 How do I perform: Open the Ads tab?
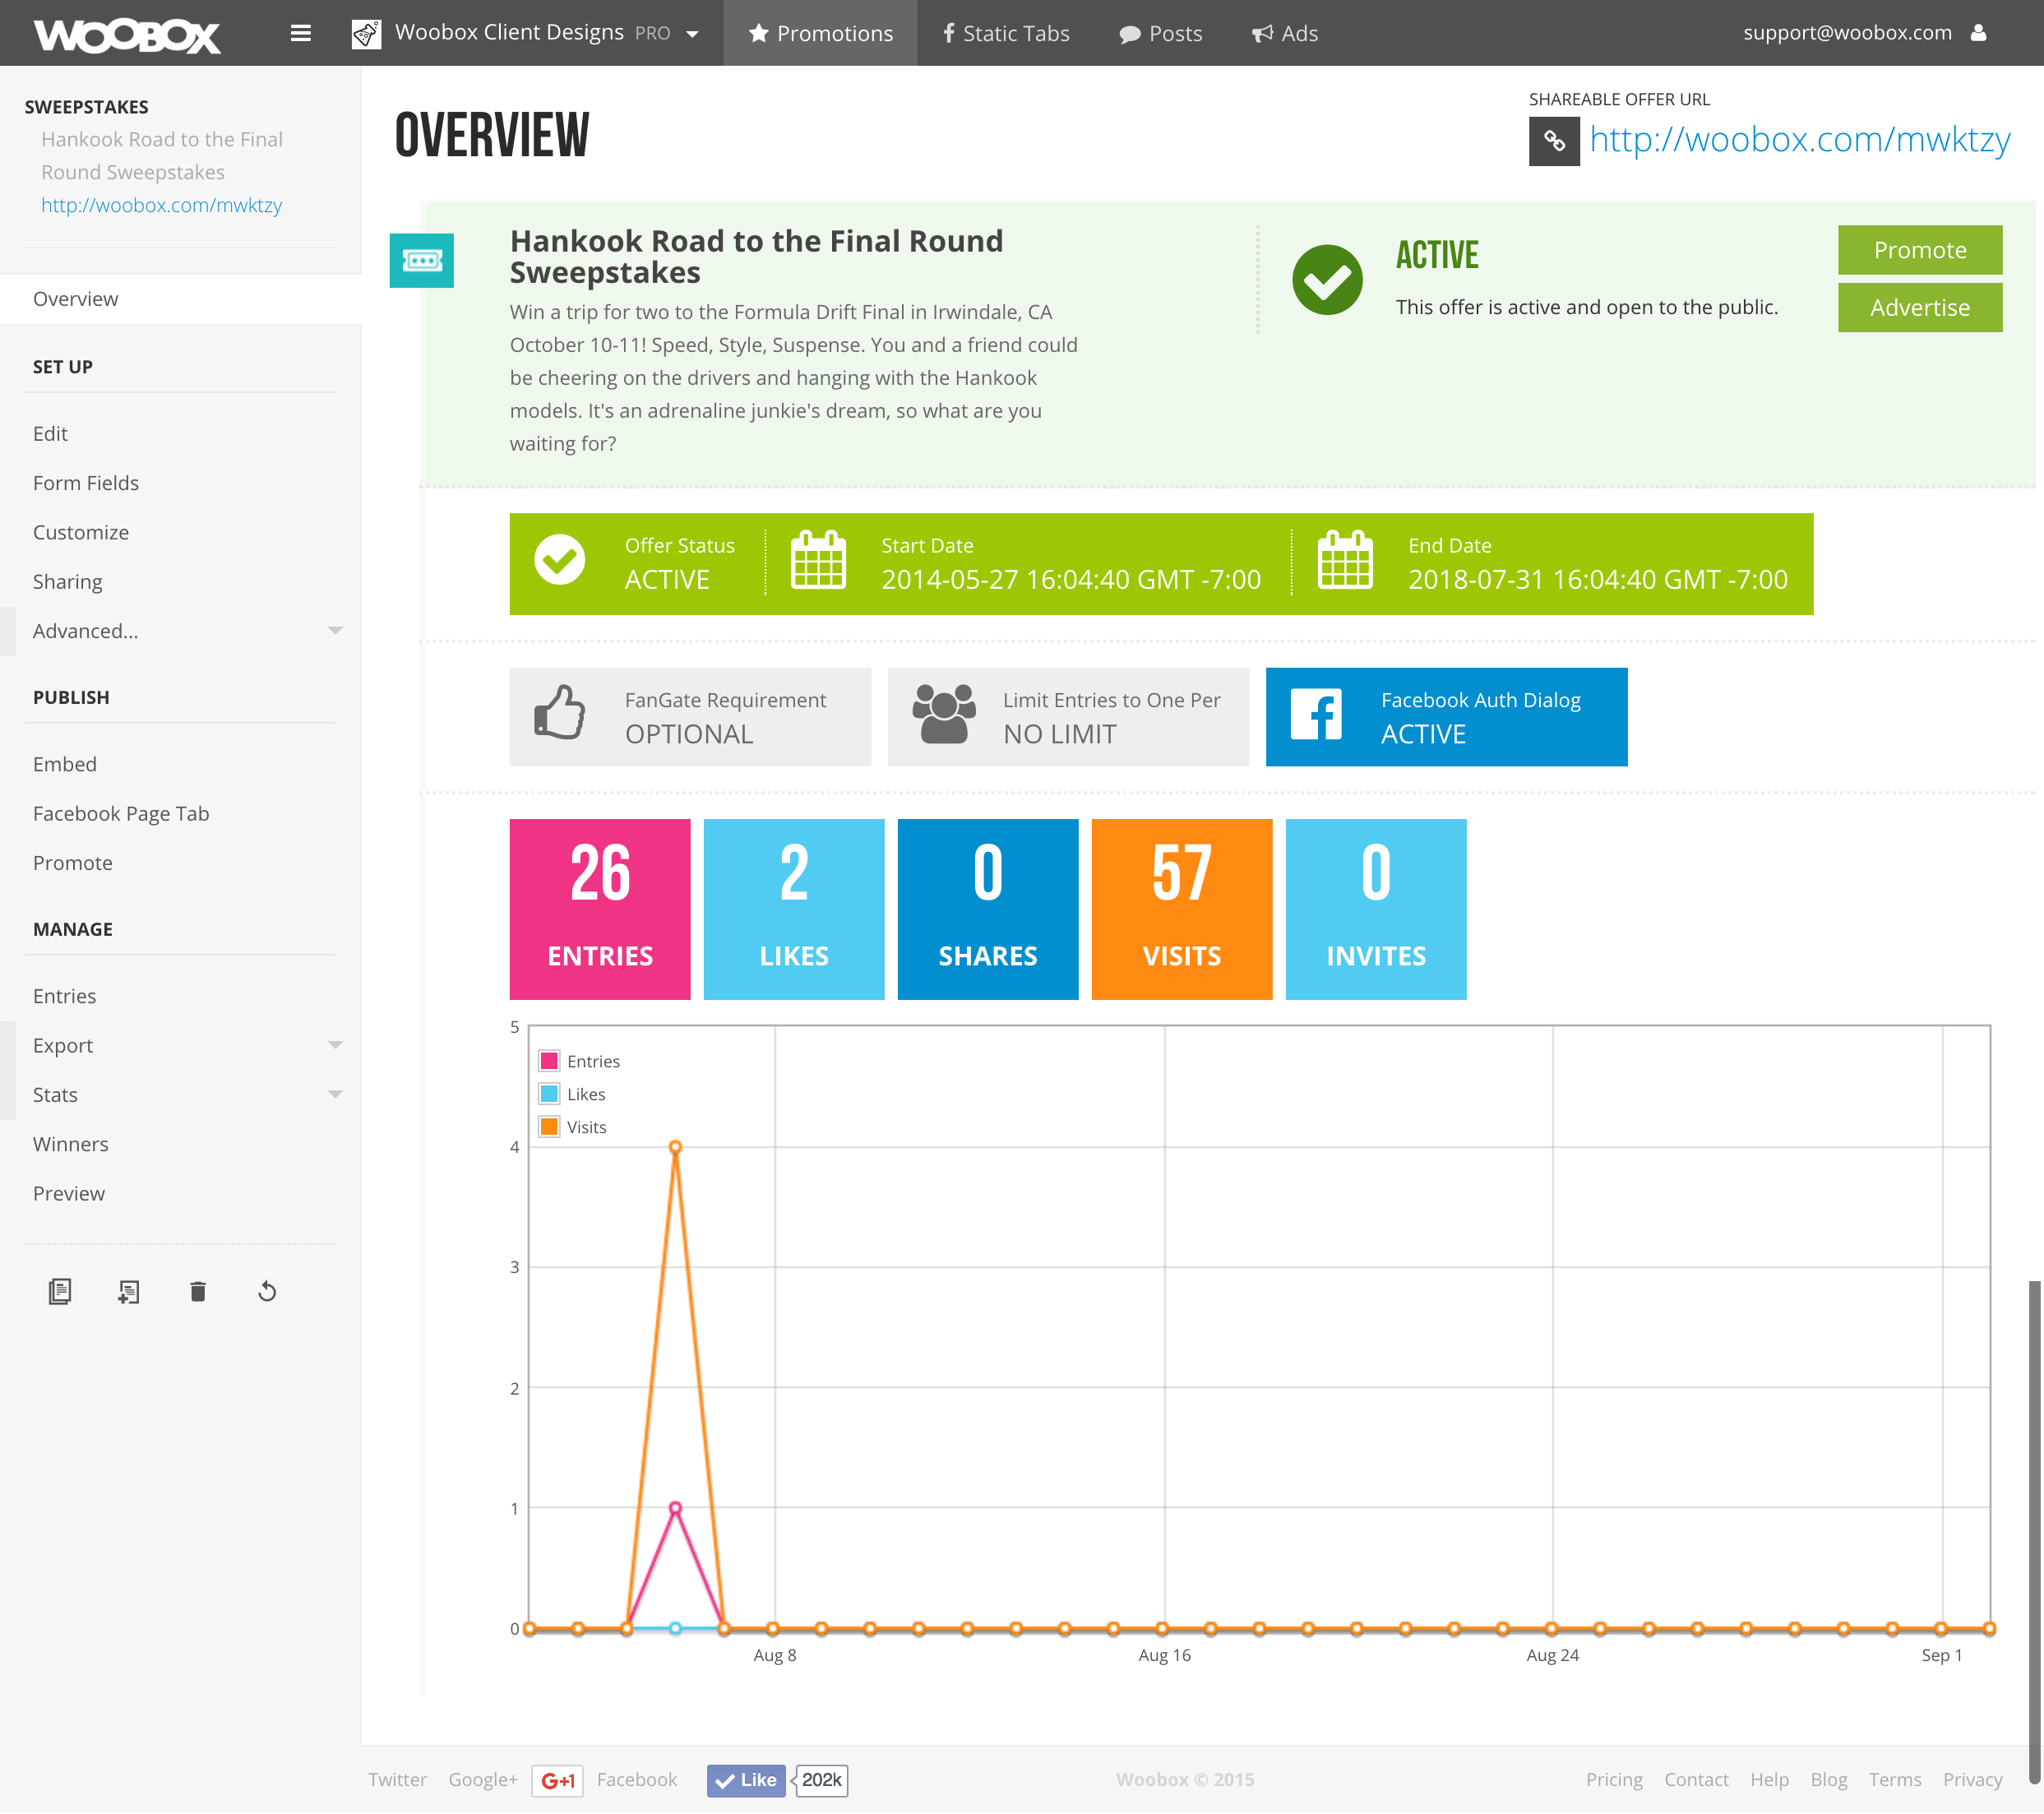coord(1285,33)
